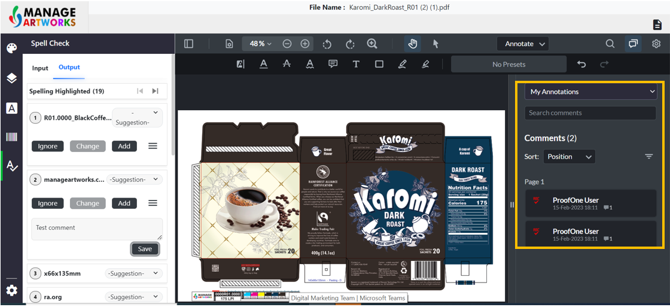Save the test comment

145,249
